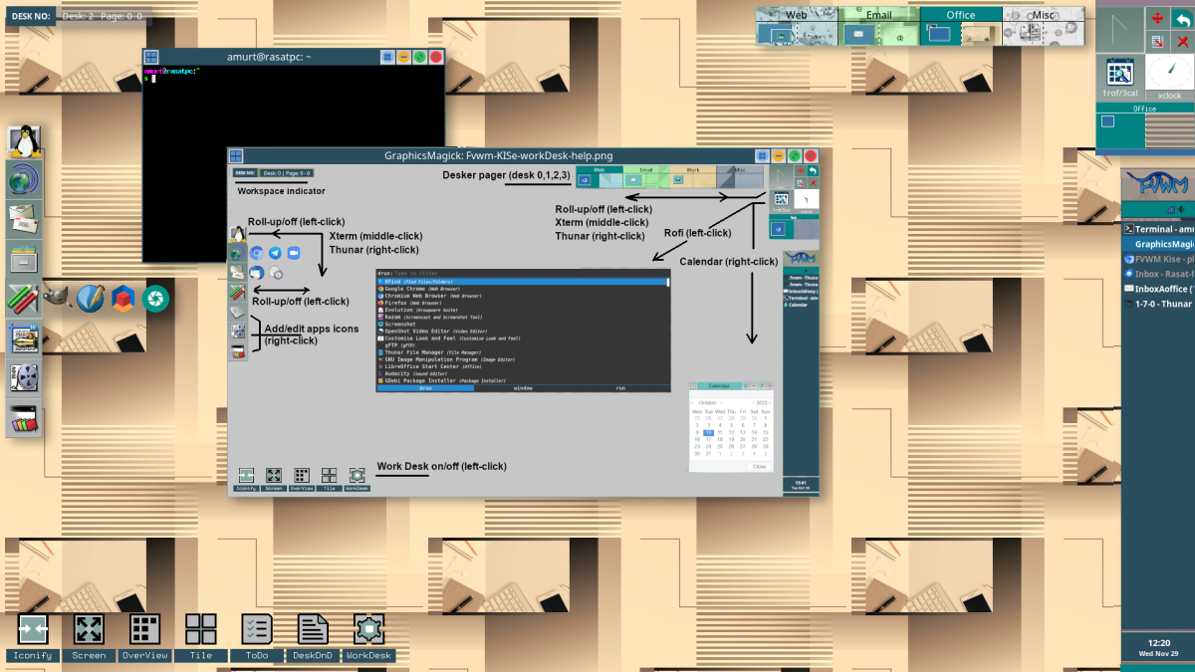Viewport: 1195px width, 672px height.
Task: Launch the red cube 3D app
Action: click(x=122, y=297)
